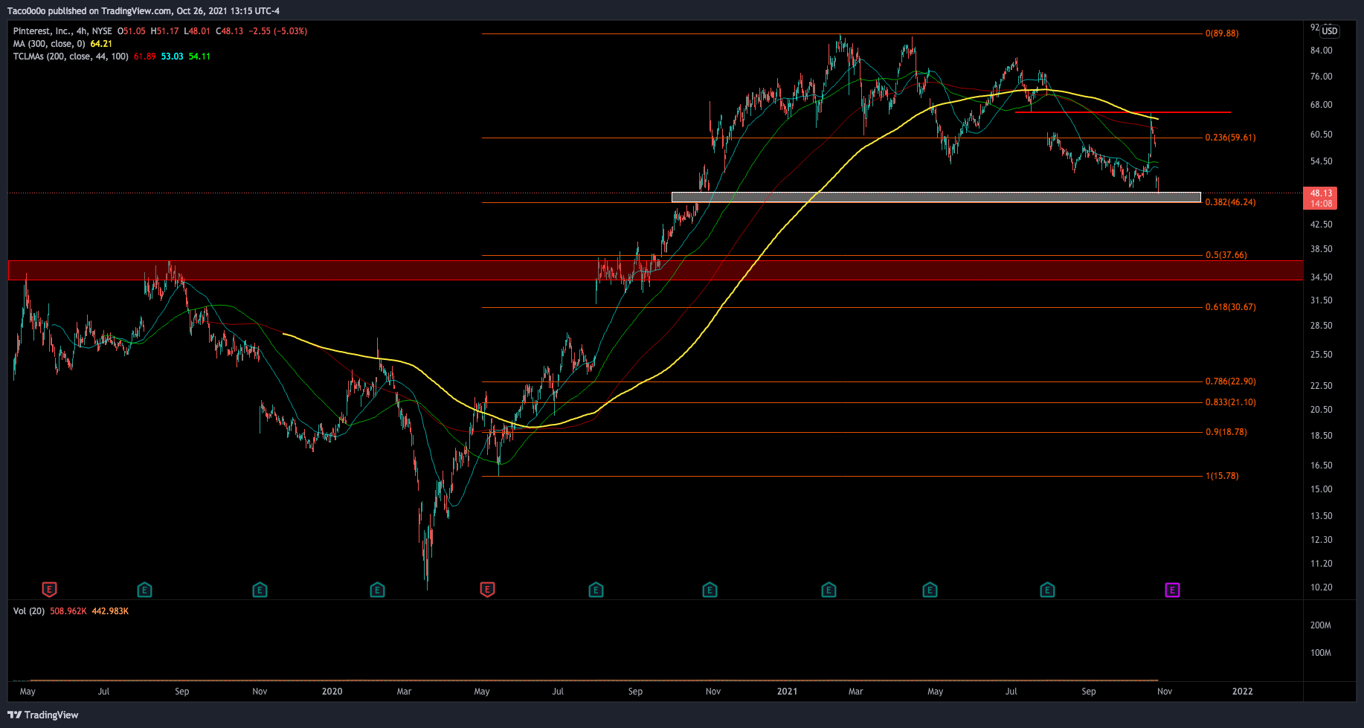Click the volume value 508.962K
1364x728 pixels.
tap(68, 611)
